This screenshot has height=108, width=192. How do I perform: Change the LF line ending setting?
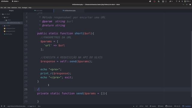pyautogui.click(x=137, y=106)
